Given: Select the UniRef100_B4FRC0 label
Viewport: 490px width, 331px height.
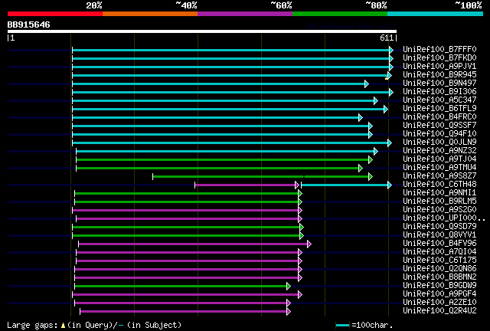Looking at the screenshot, I should pyautogui.click(x=439, y=117).
